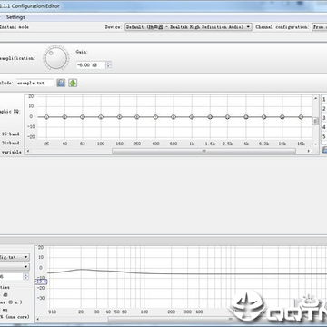Select the variable band graphic EQ option
Image resolution: width=327 pixels, height=327 pixels.
click(11, 152)
